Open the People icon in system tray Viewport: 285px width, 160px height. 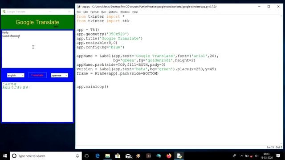(x=234, y=156)
